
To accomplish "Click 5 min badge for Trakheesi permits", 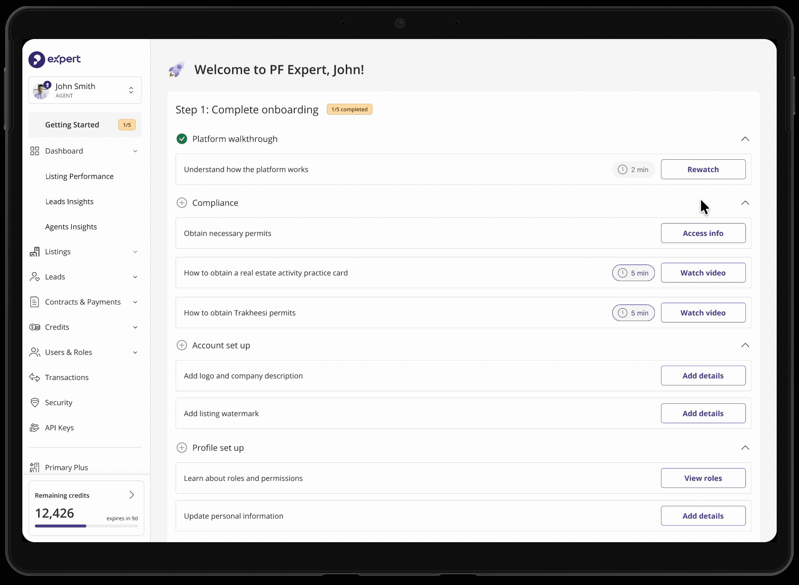I will [633, 313].
